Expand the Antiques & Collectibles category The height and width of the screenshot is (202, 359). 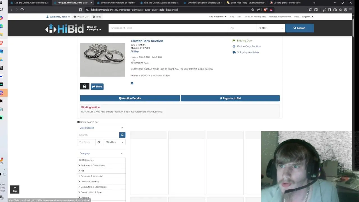79,166
